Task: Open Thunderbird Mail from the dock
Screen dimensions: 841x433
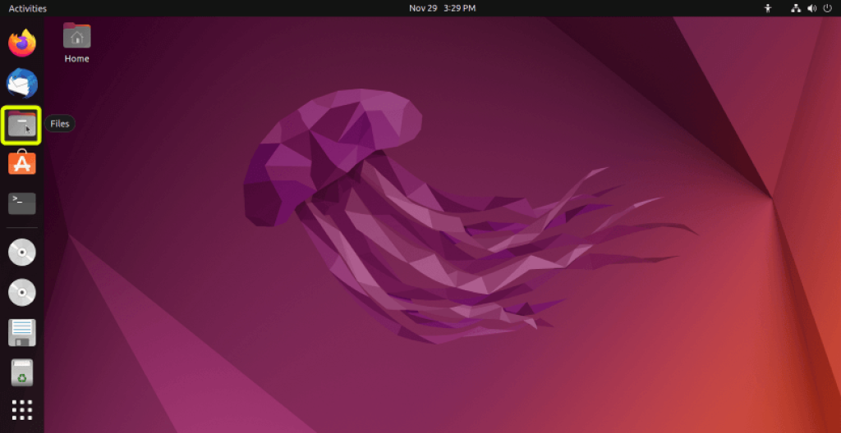Action: click(22, 83)
